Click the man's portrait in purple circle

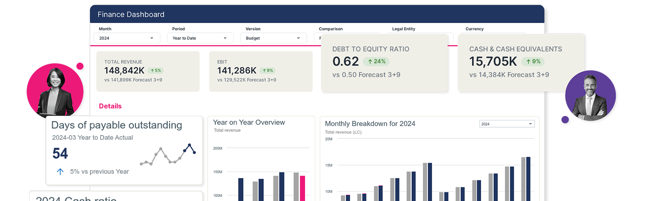coord(590,96)
